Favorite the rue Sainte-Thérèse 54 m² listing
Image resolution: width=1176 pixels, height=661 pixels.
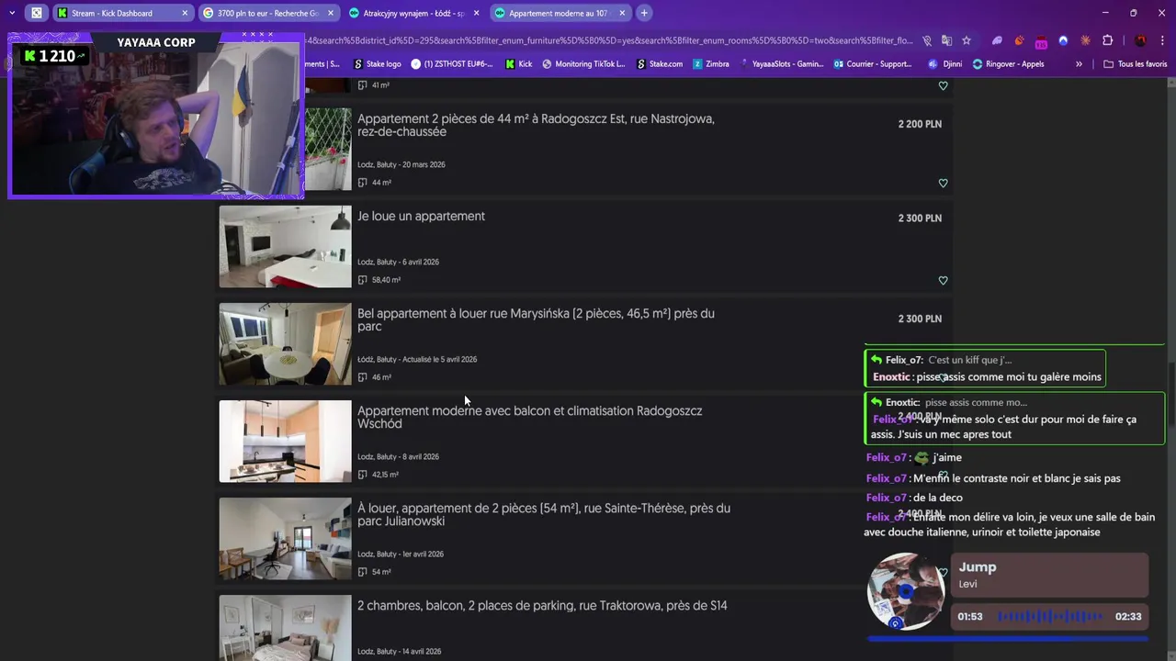coord(943,572)
